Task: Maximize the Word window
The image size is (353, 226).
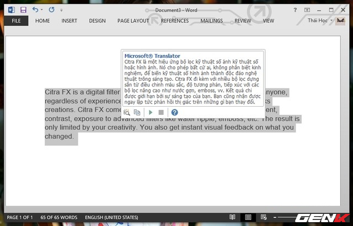Action: (331, 10)
